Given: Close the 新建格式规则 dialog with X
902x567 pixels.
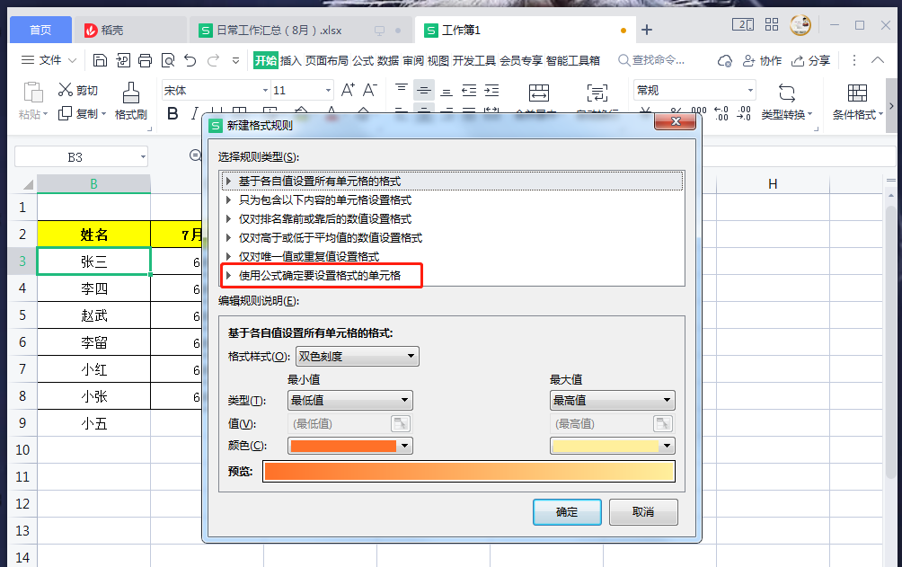Looking at the screenshot, I should (676, 121).
